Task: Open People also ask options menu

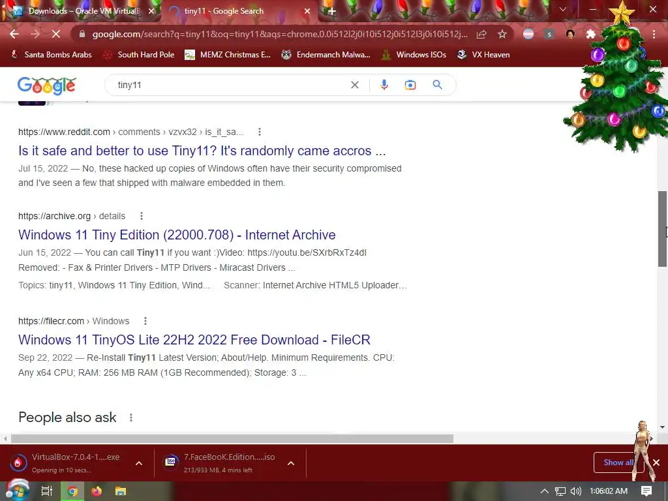Action: tap(131, 417)
